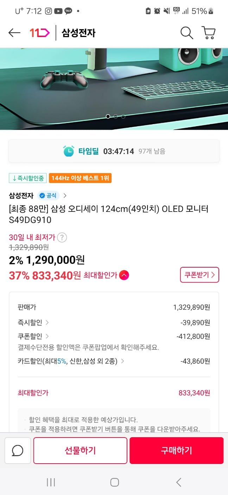Expand 즉시할인 details chevron

[47, 322]
